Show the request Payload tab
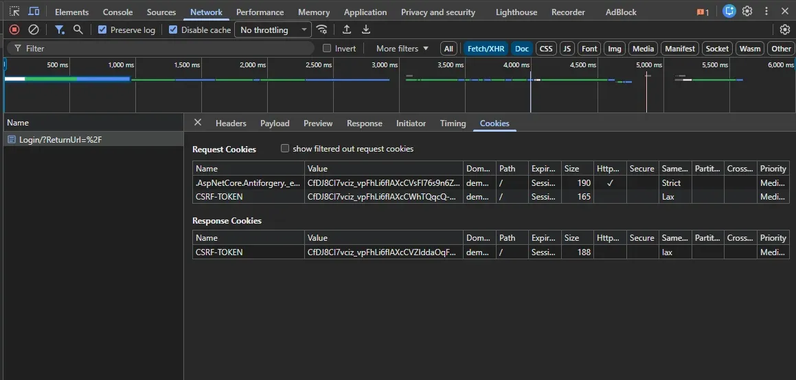Viewport: 796px width, 380px height. click(x=275, y=123)
